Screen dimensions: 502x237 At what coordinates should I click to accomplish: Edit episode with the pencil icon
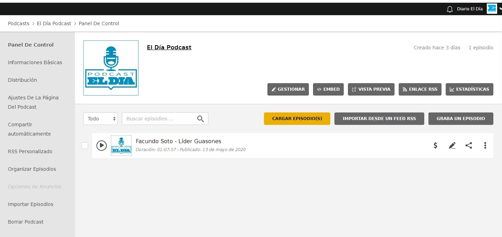tap(452, 146)
